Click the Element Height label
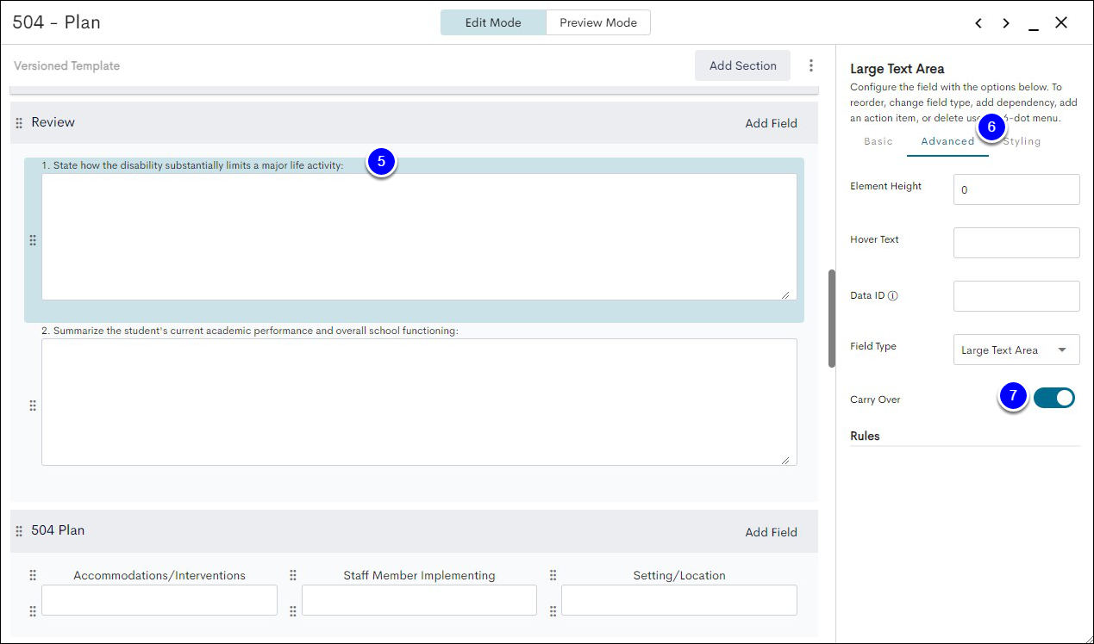 [x=886, y=186]
